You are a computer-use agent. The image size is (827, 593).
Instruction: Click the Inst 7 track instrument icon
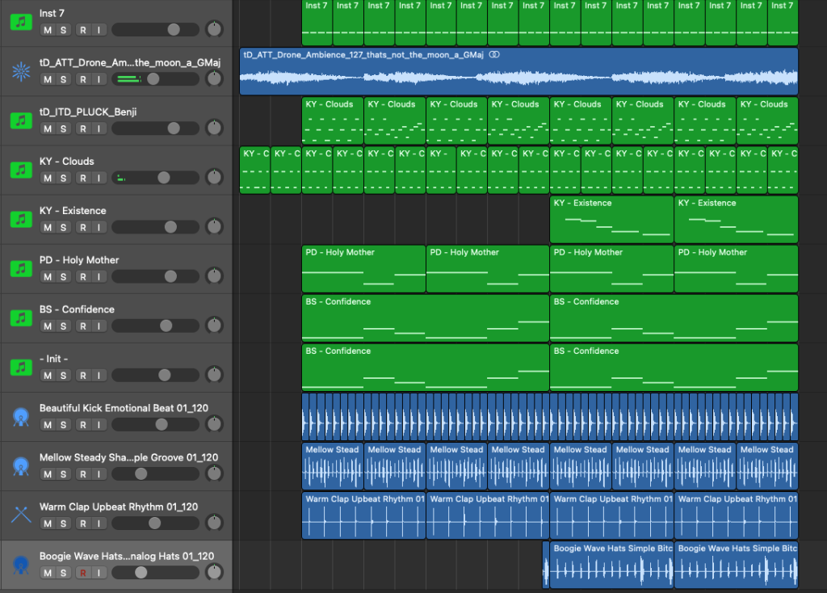pyautogui.click(x=20, y=22)
